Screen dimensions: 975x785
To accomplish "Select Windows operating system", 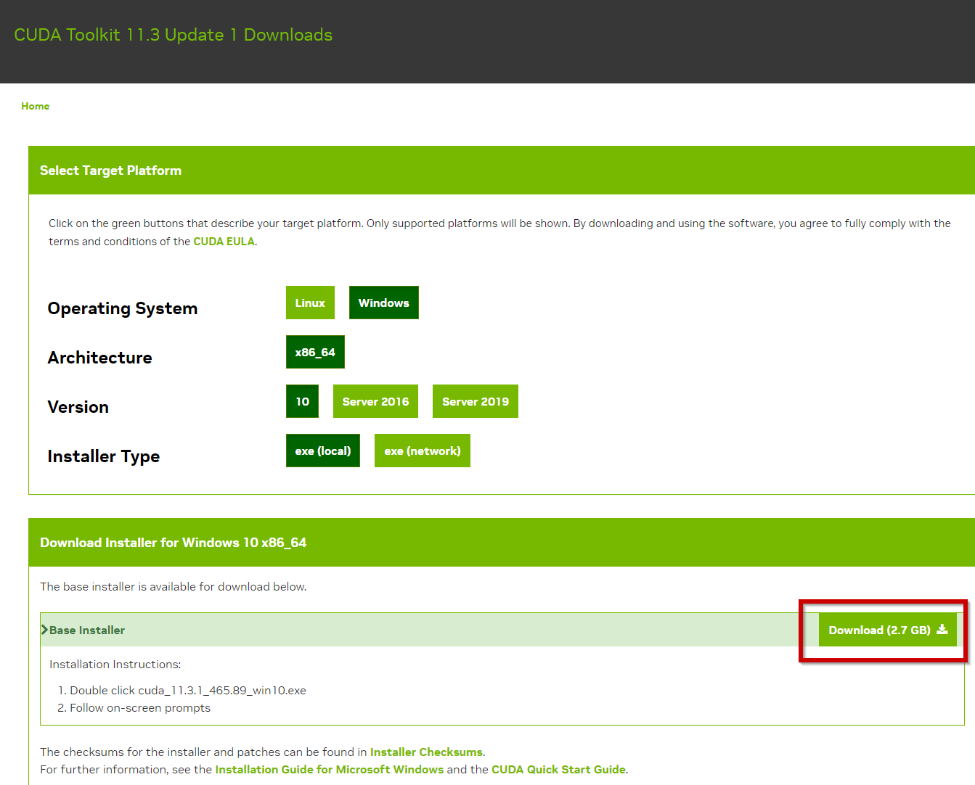I will [x=383, y=303].
